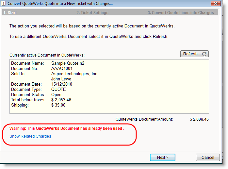Select document number AAAQ1001
The width and height of the screenshot is (228, 169).
[x=62, y=69]
